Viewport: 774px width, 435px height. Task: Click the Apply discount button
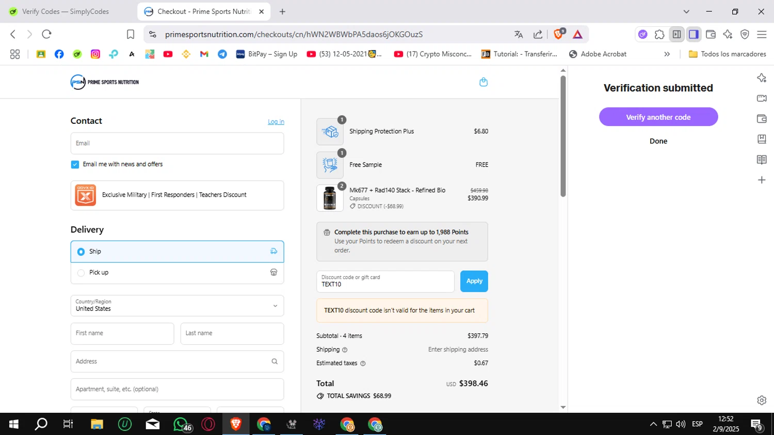pos(474,281)
